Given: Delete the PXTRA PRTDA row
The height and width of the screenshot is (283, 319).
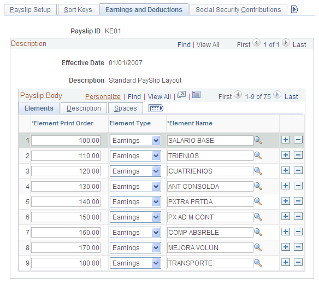Looking at the screenshot, I should [298, 201].
